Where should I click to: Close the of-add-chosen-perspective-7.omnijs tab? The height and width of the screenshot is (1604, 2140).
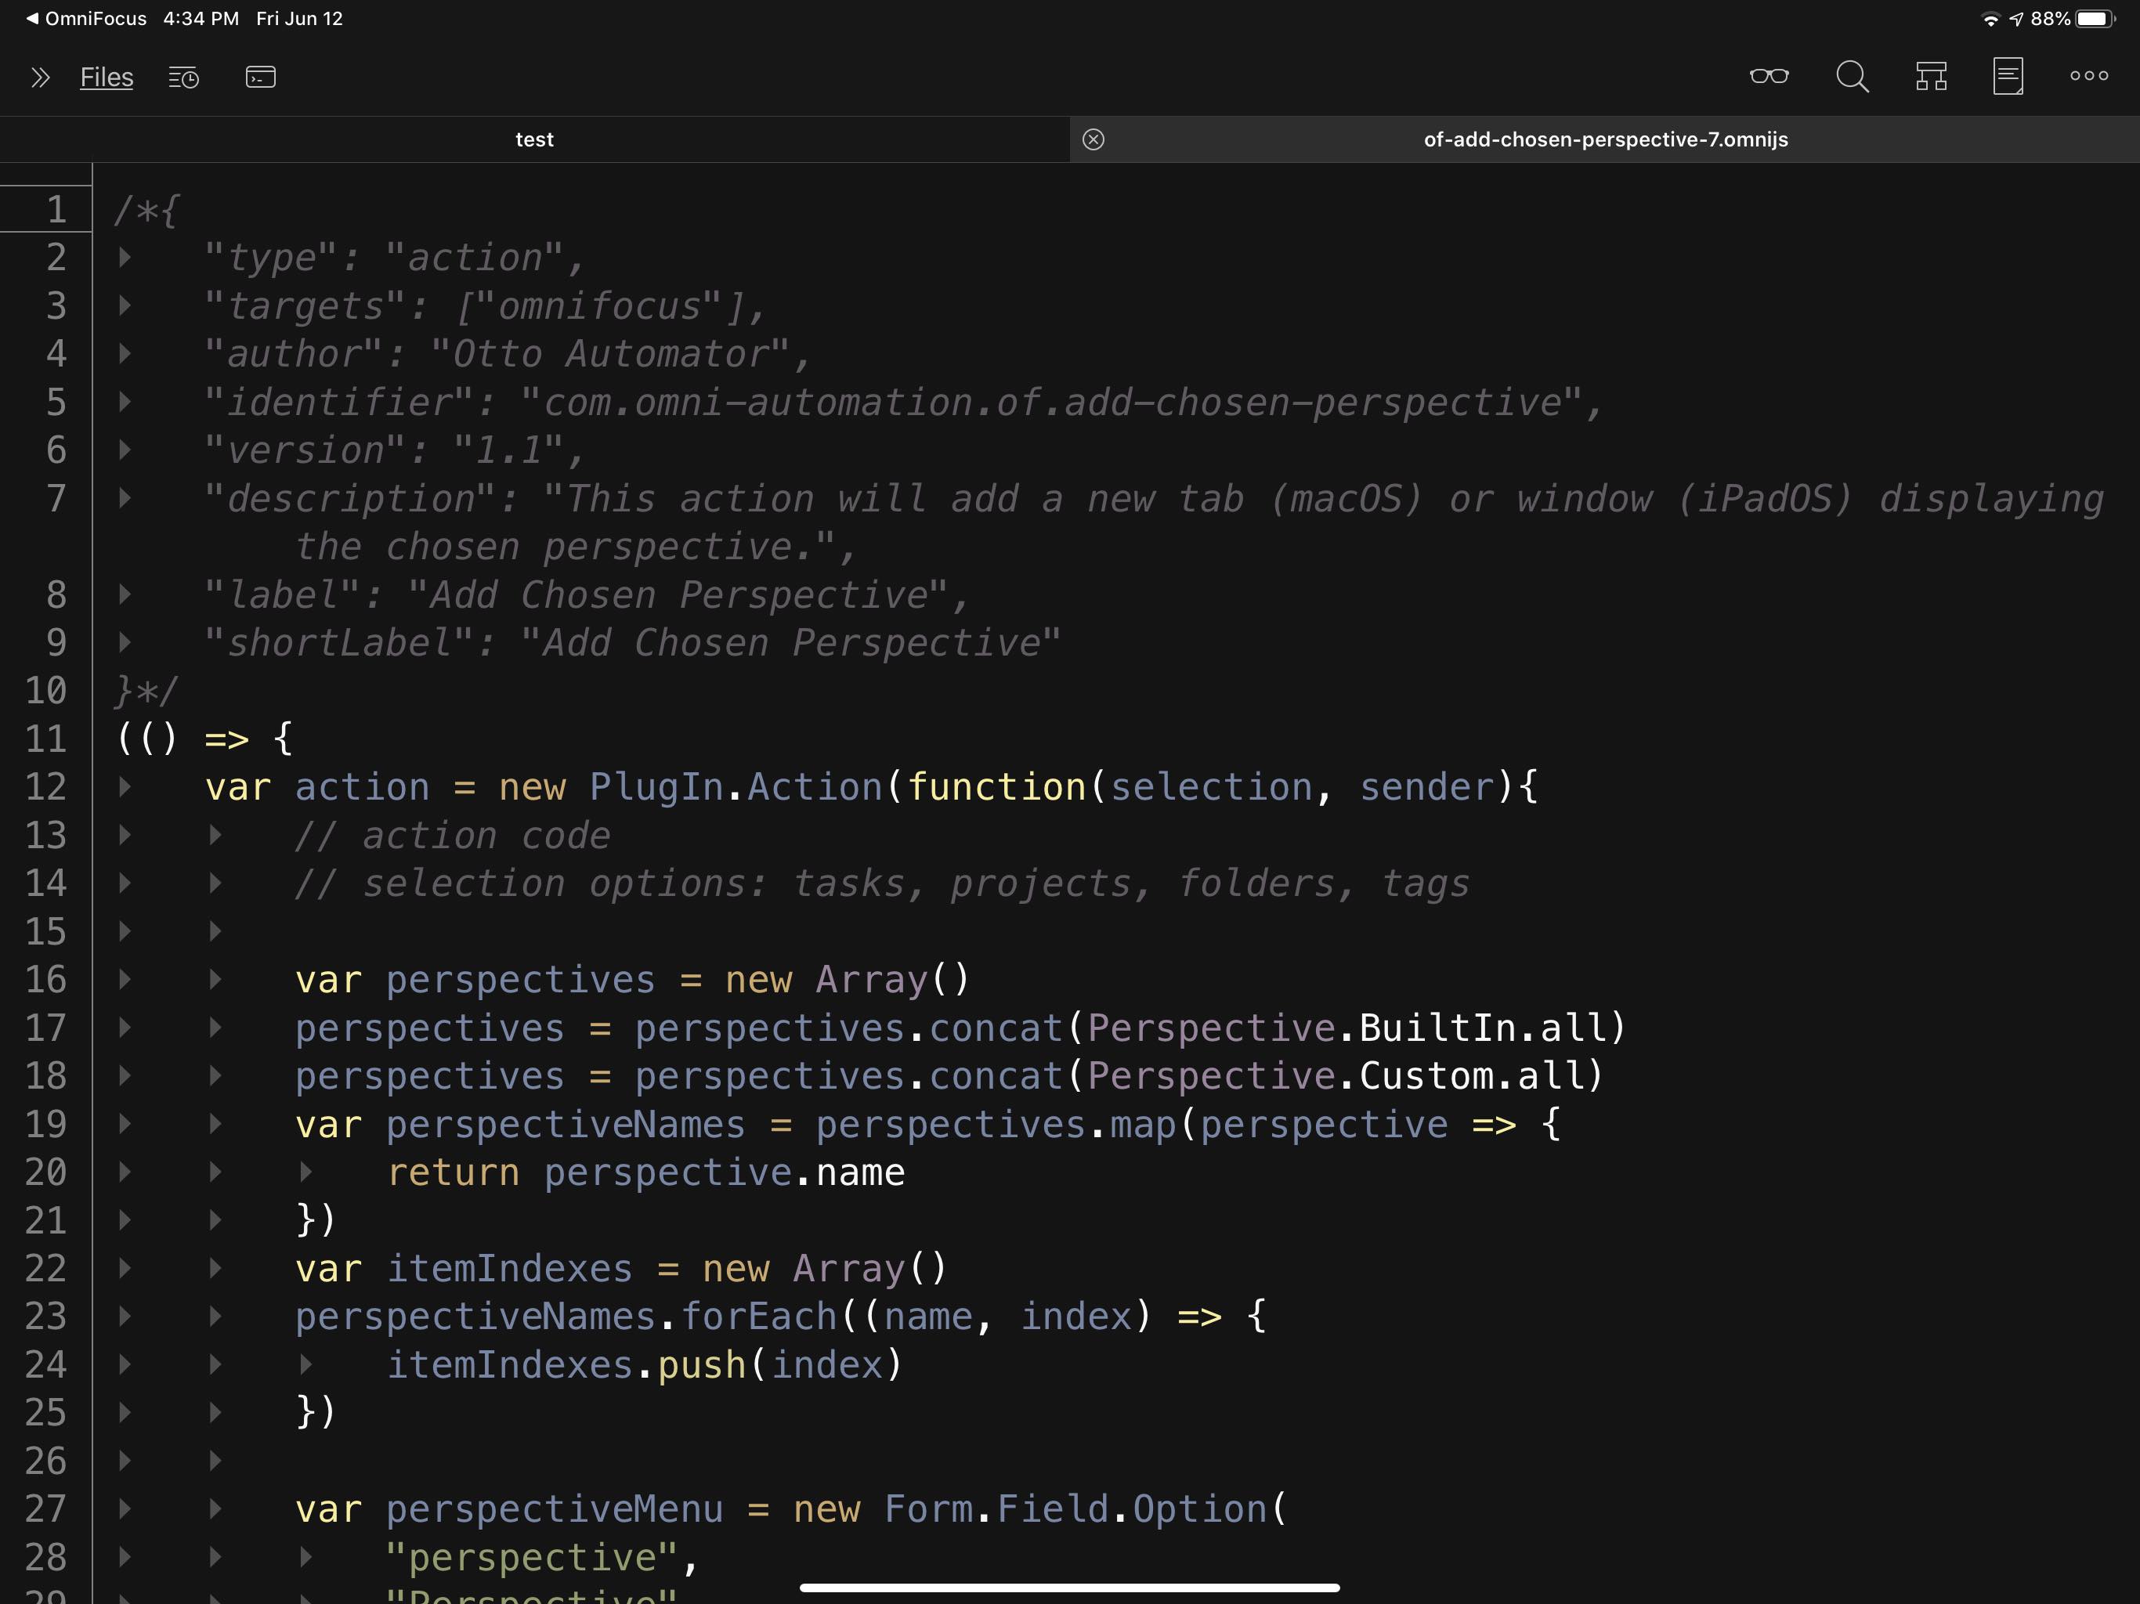(x=1093, y=139)
